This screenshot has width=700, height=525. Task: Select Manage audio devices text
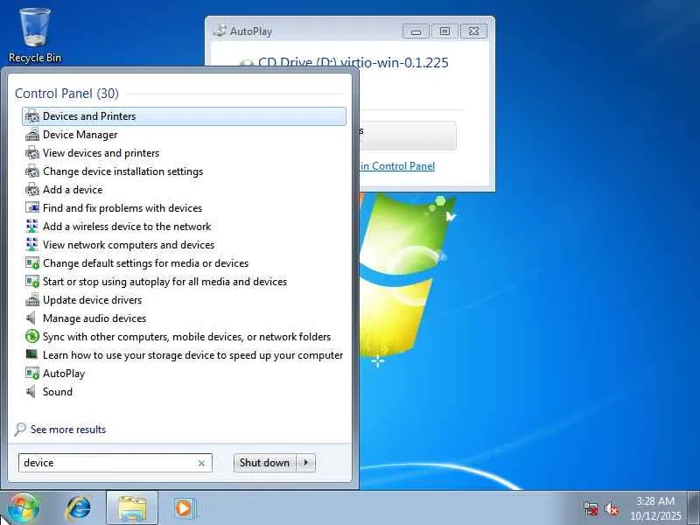[x=94, y=318]
